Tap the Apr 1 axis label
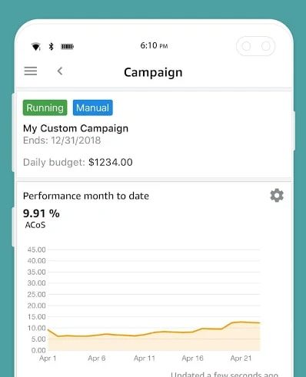The image size is (306, 377). click(x=48, y=359)
